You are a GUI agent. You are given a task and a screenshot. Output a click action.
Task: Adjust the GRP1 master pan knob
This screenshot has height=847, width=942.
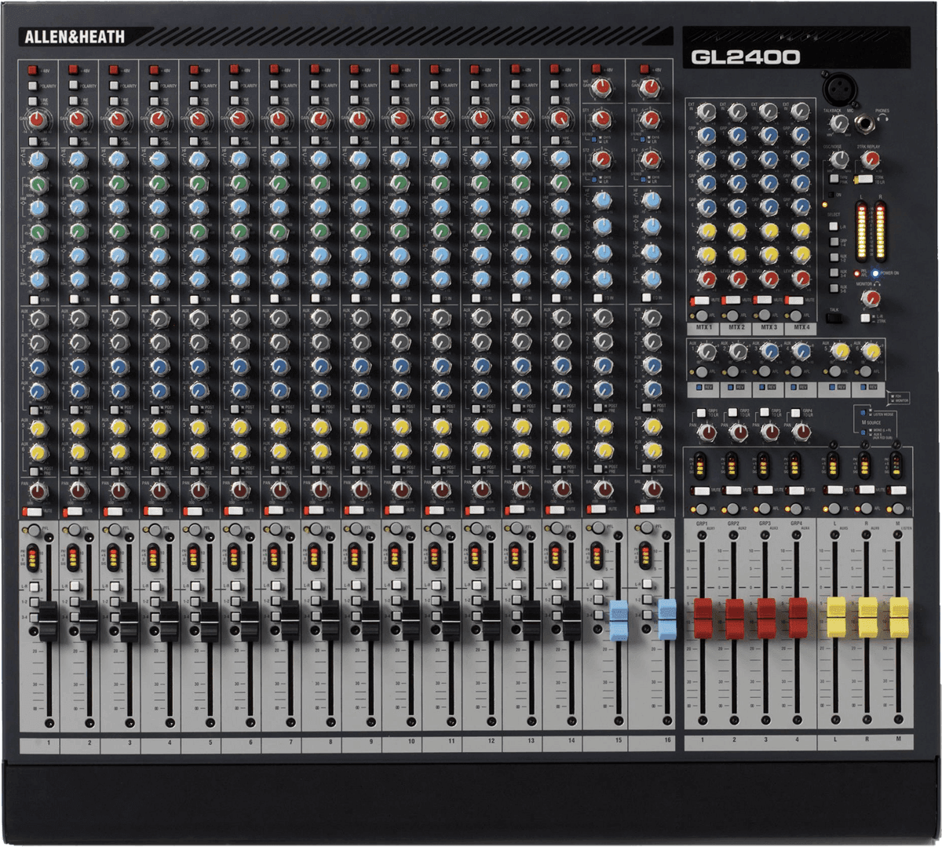click(706, 433)
